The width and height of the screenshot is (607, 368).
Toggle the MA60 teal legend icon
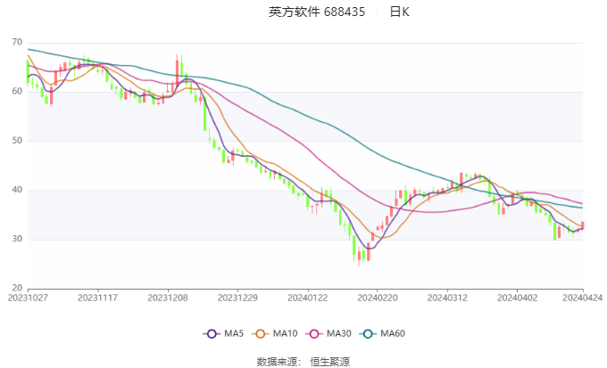click(x=368, y=333)
